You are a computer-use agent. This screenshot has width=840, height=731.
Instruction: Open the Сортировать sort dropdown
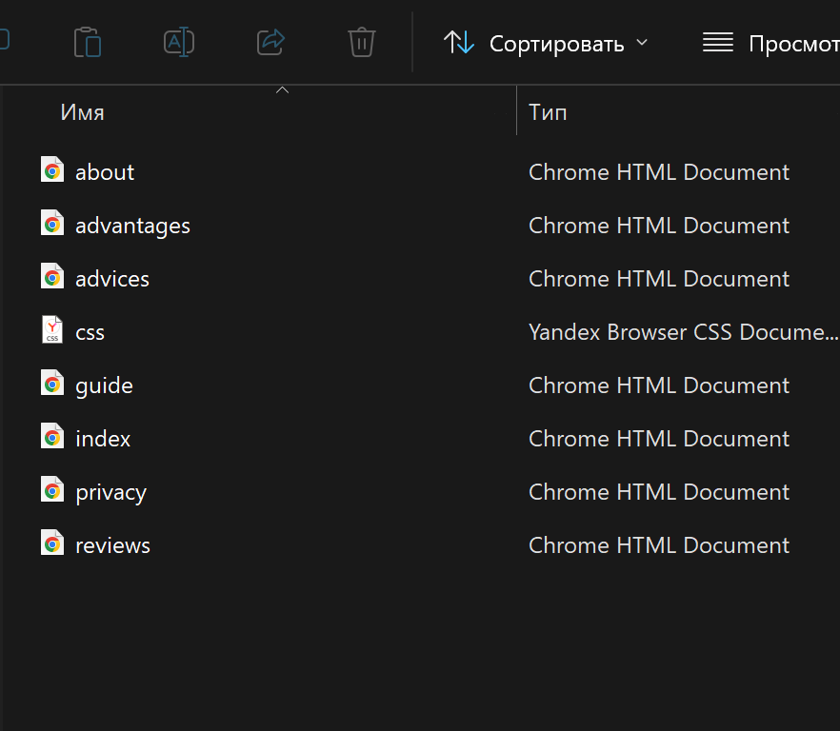[x=546, y=43]
